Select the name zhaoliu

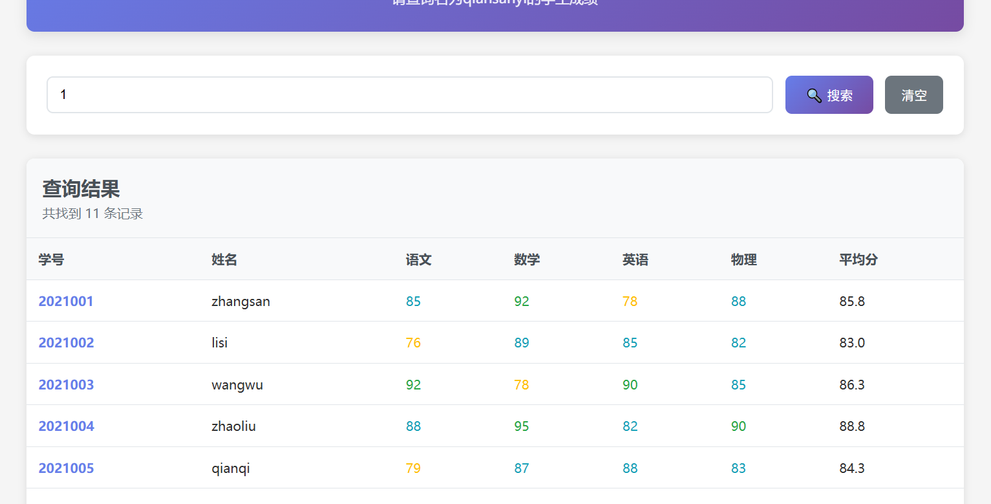click(x=233, y=426)
